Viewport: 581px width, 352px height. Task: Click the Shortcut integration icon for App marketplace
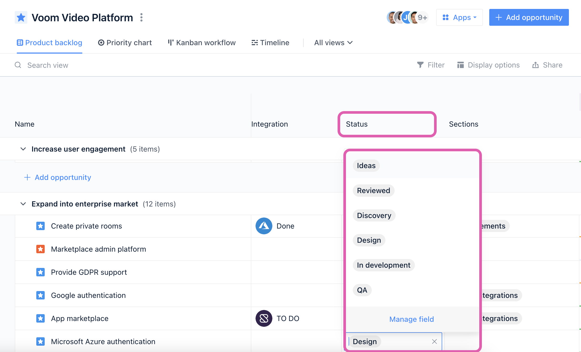pyautogui.click(x=264, y=318)
